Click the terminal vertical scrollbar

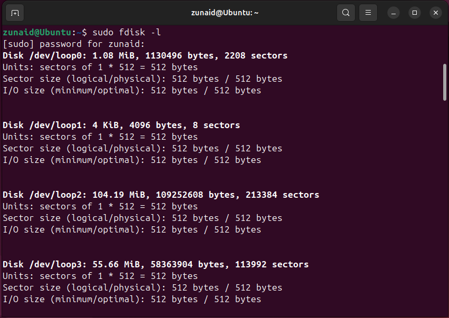click(x=445, y=82)
